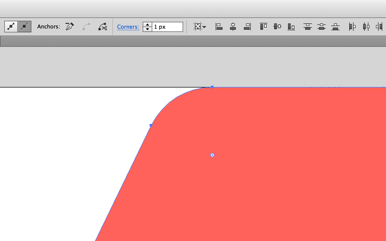Click Vertical Distribute Top icon
The image size is (386, 241).
tap(307, 27)
